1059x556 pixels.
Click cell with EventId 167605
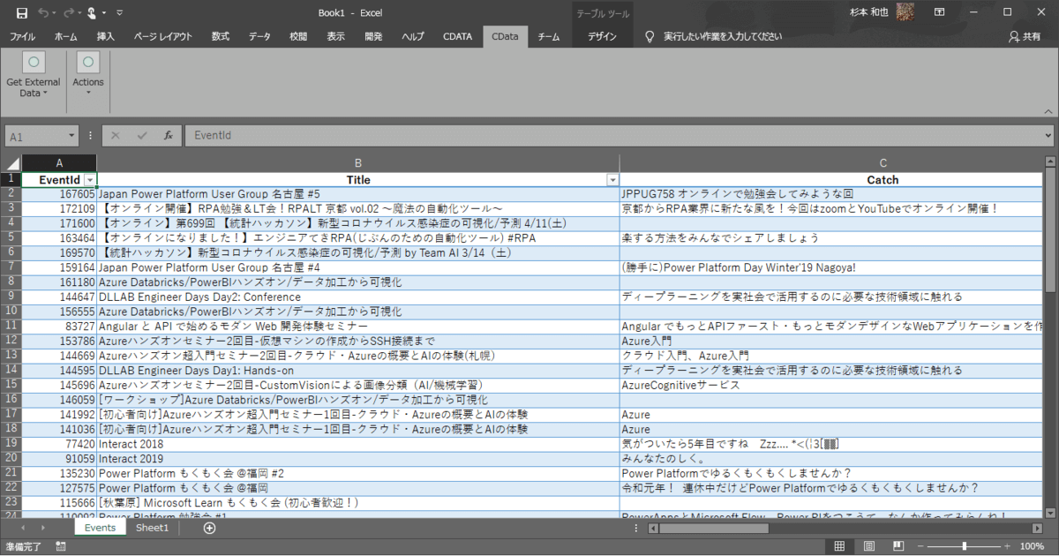pos(59,193)
